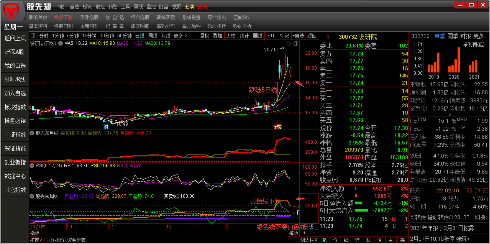490x244 pixels.
Task: Switch chart to 5分钟 period
Action: tap(73, 36)
